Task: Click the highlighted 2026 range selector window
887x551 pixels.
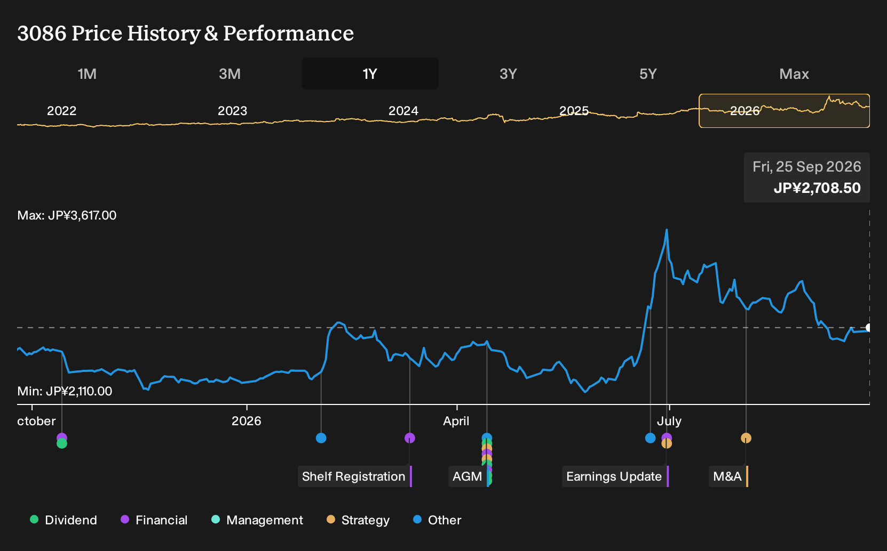Action: 785,111
